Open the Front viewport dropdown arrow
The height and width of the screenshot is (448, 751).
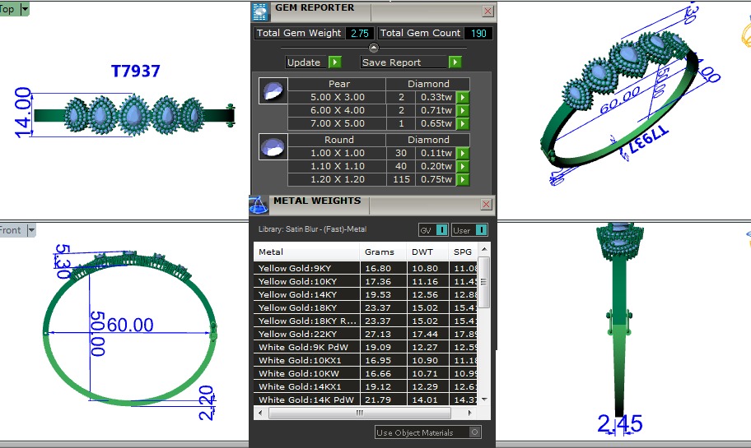31,230
